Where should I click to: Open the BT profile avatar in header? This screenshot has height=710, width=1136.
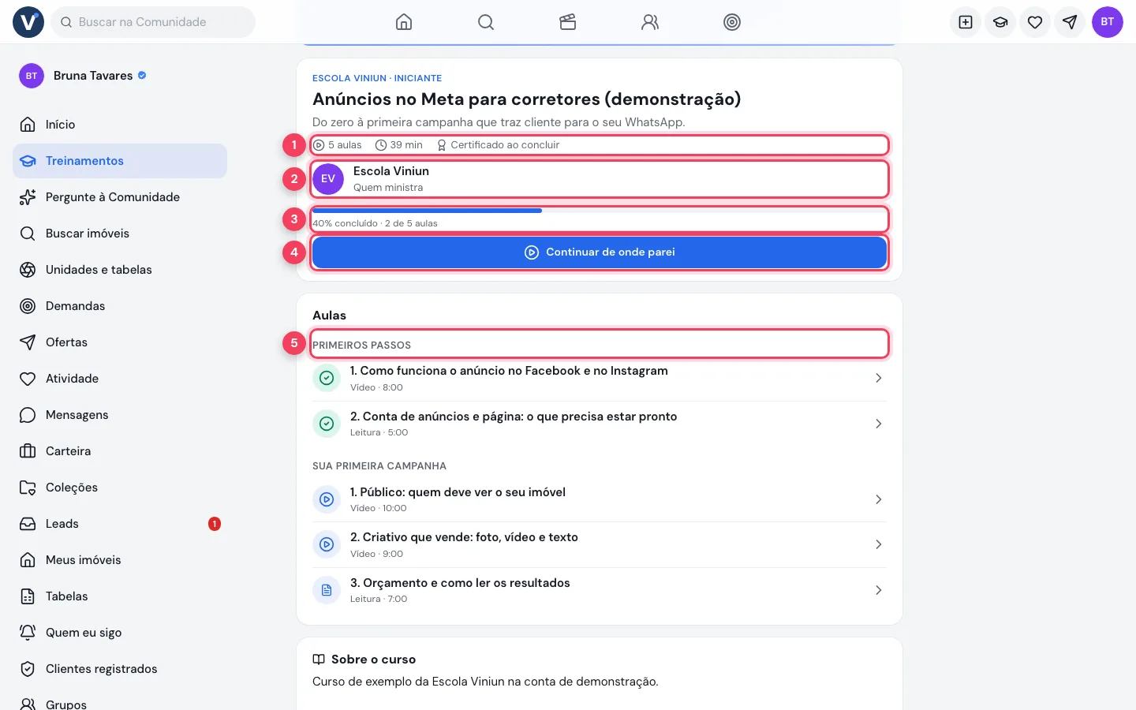[x=1108, y=22]
